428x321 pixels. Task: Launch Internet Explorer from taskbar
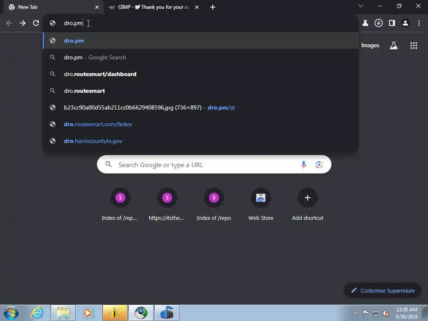(37, 313)
